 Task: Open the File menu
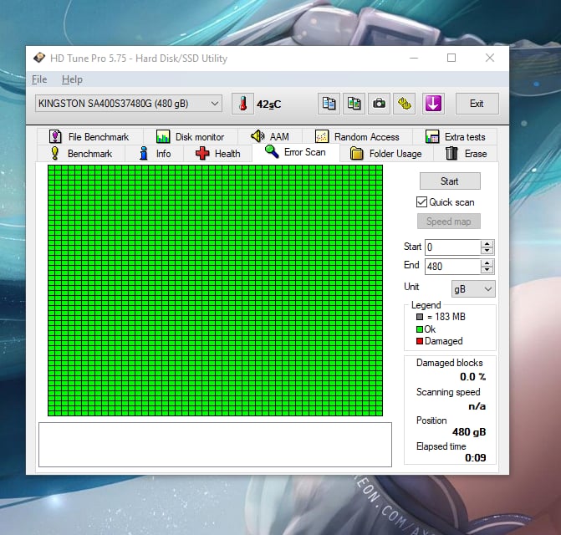click(39, 79)
